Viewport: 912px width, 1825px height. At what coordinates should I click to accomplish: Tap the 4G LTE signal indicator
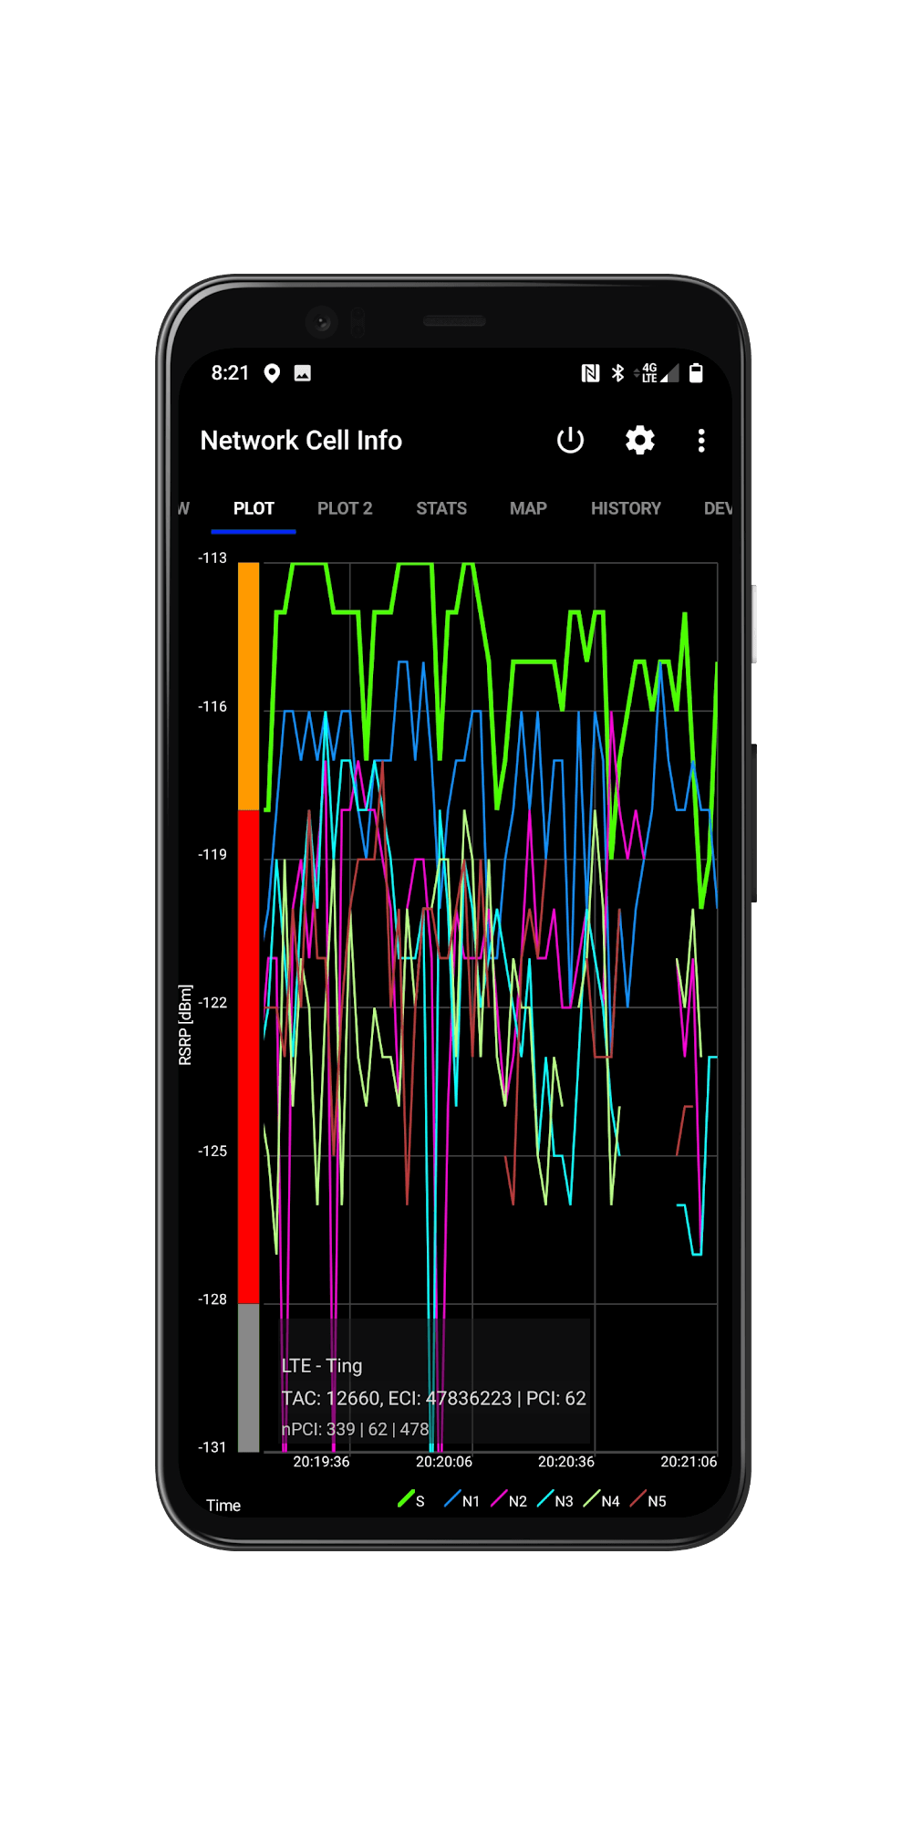point(658,373)
